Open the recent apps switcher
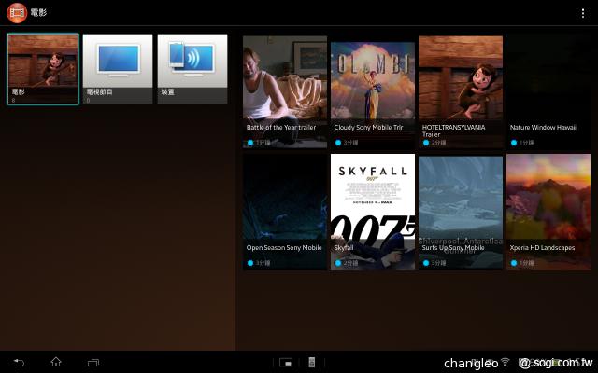Viewport: 598px width, 373px height. coord(93,362)
